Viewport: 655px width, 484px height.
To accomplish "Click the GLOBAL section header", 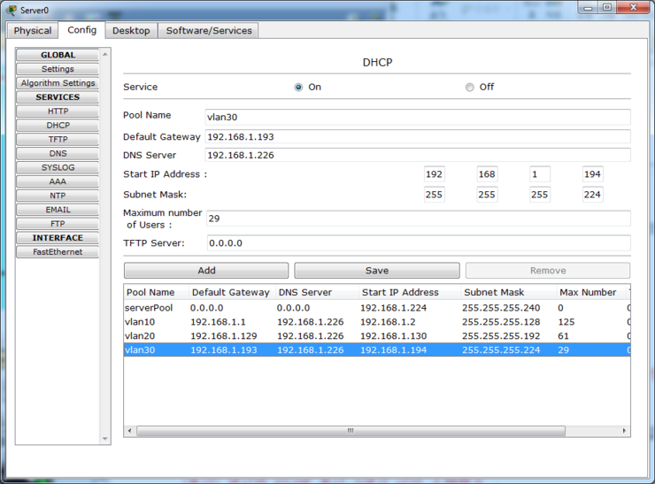I will point(58,55).
